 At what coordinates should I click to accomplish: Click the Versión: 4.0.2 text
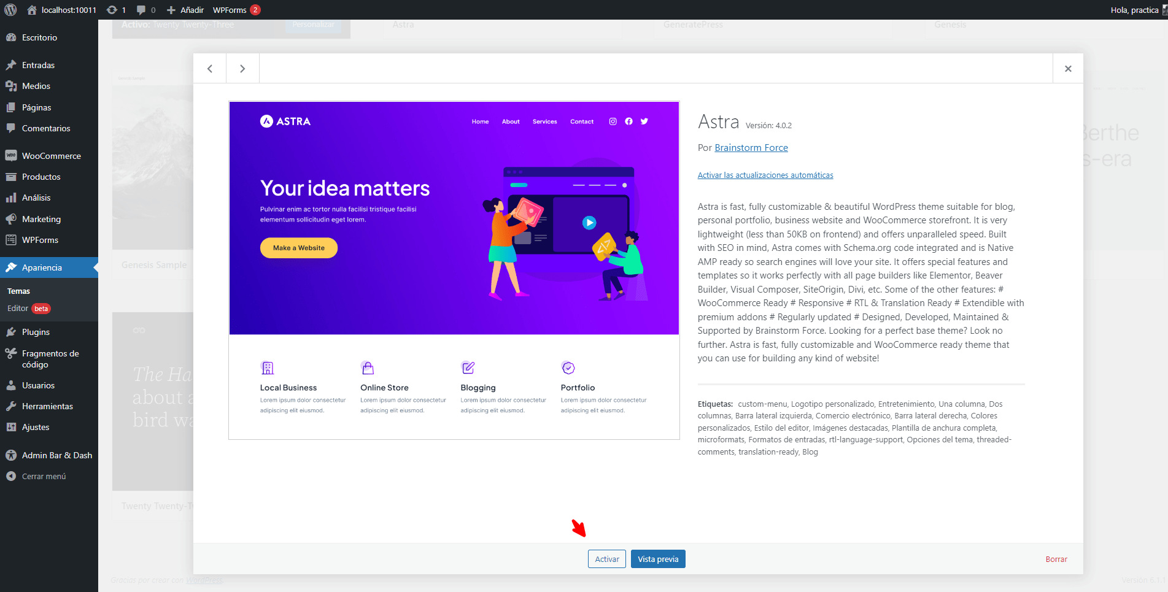(768, 126)
